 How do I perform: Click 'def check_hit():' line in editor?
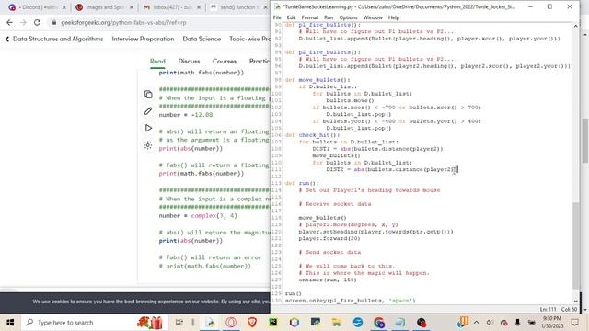(x=312, y=135)
